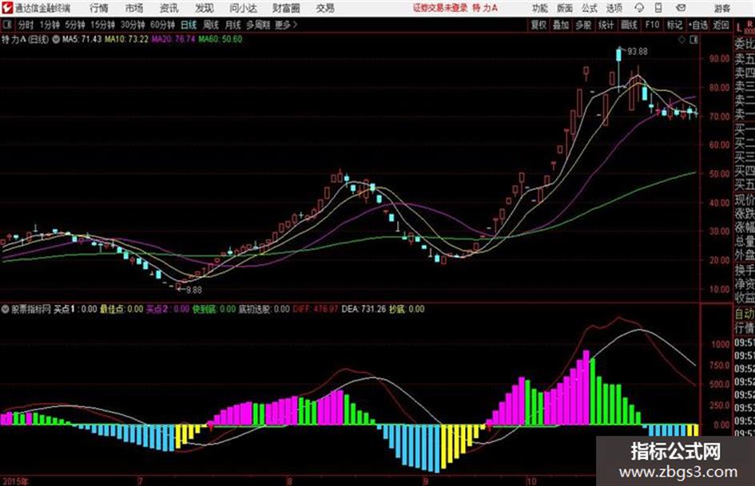755x486 pixels.
Task: Open the 市场 menu
Action: 134,8
